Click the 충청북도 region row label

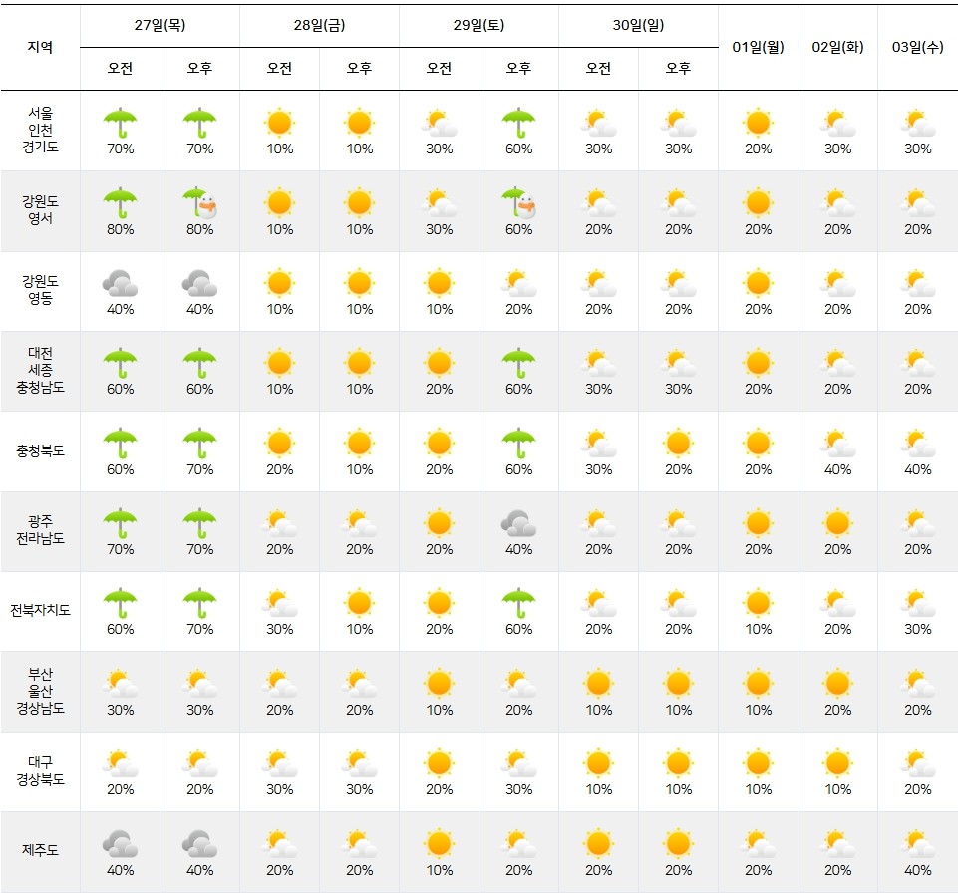coord(40,450)
